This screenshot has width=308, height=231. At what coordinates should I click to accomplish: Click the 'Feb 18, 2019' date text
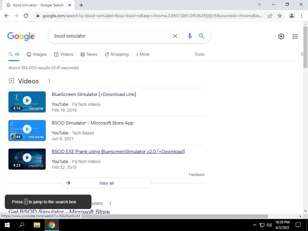pyautogui.click(x=64, y=110)
